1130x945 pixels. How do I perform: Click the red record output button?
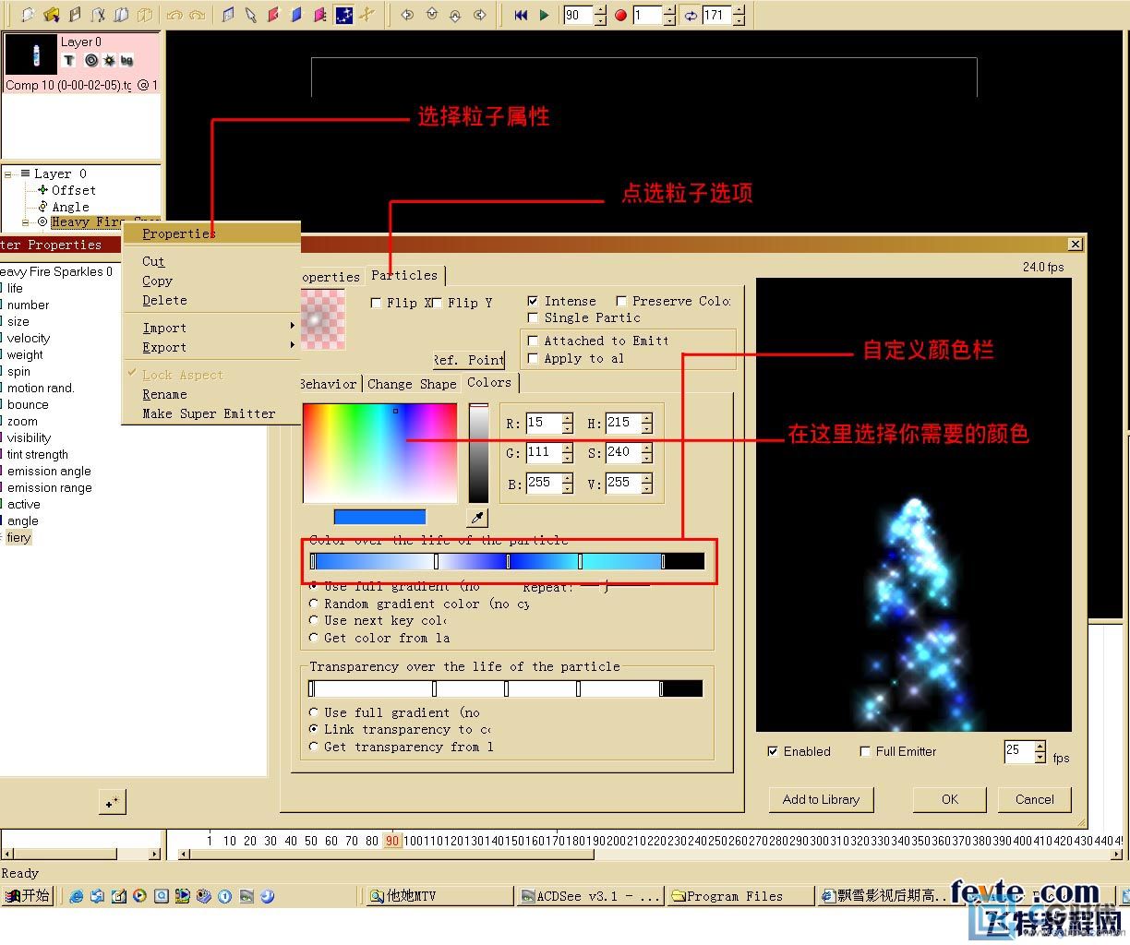[620, 15]
